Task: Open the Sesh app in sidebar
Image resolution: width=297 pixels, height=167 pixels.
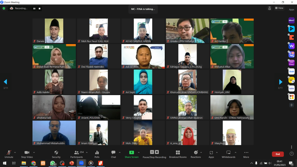Action: (291, 71)
